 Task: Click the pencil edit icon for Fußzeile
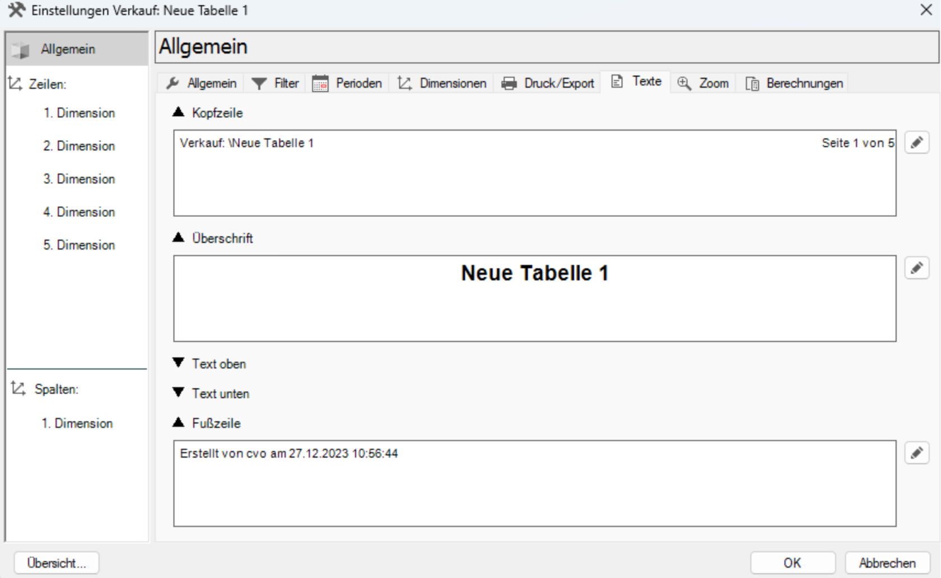916,453
